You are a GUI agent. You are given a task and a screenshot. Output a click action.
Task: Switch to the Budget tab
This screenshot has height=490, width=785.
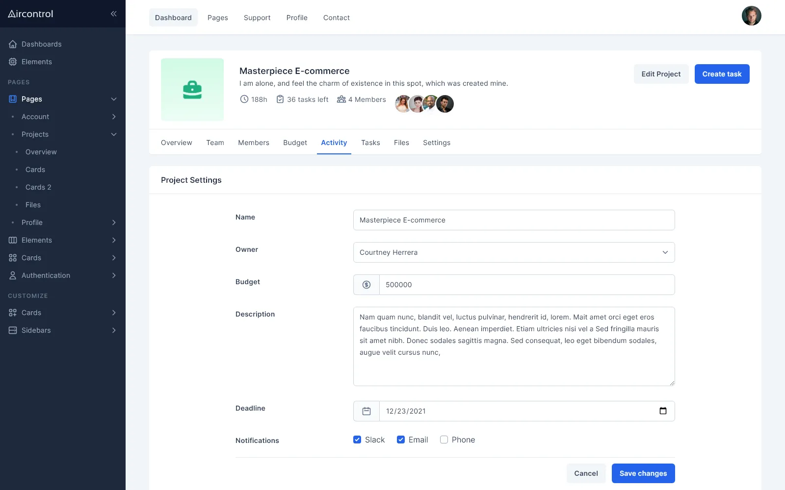(295, 143)
